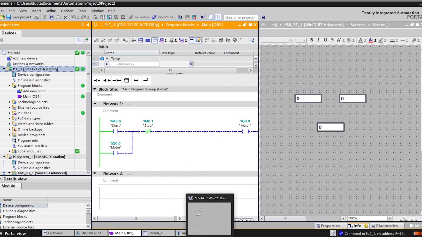The width and height of the screenshot is (422, 237).
Task: Click the Save project icon
Action: 9,17
